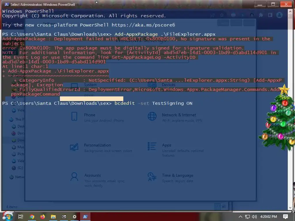
Task: Open the PowerShell title bar system icon
Action: coord(7,4)
